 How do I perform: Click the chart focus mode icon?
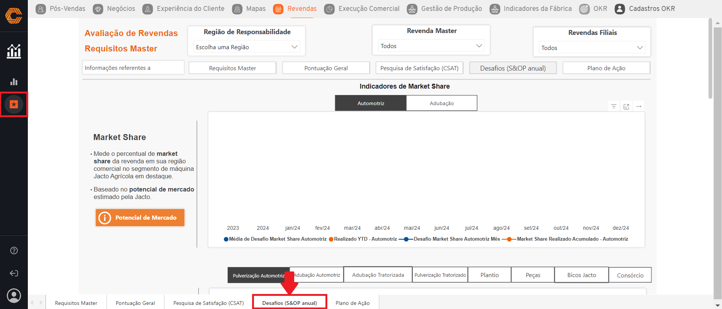(x=626, y=107)
